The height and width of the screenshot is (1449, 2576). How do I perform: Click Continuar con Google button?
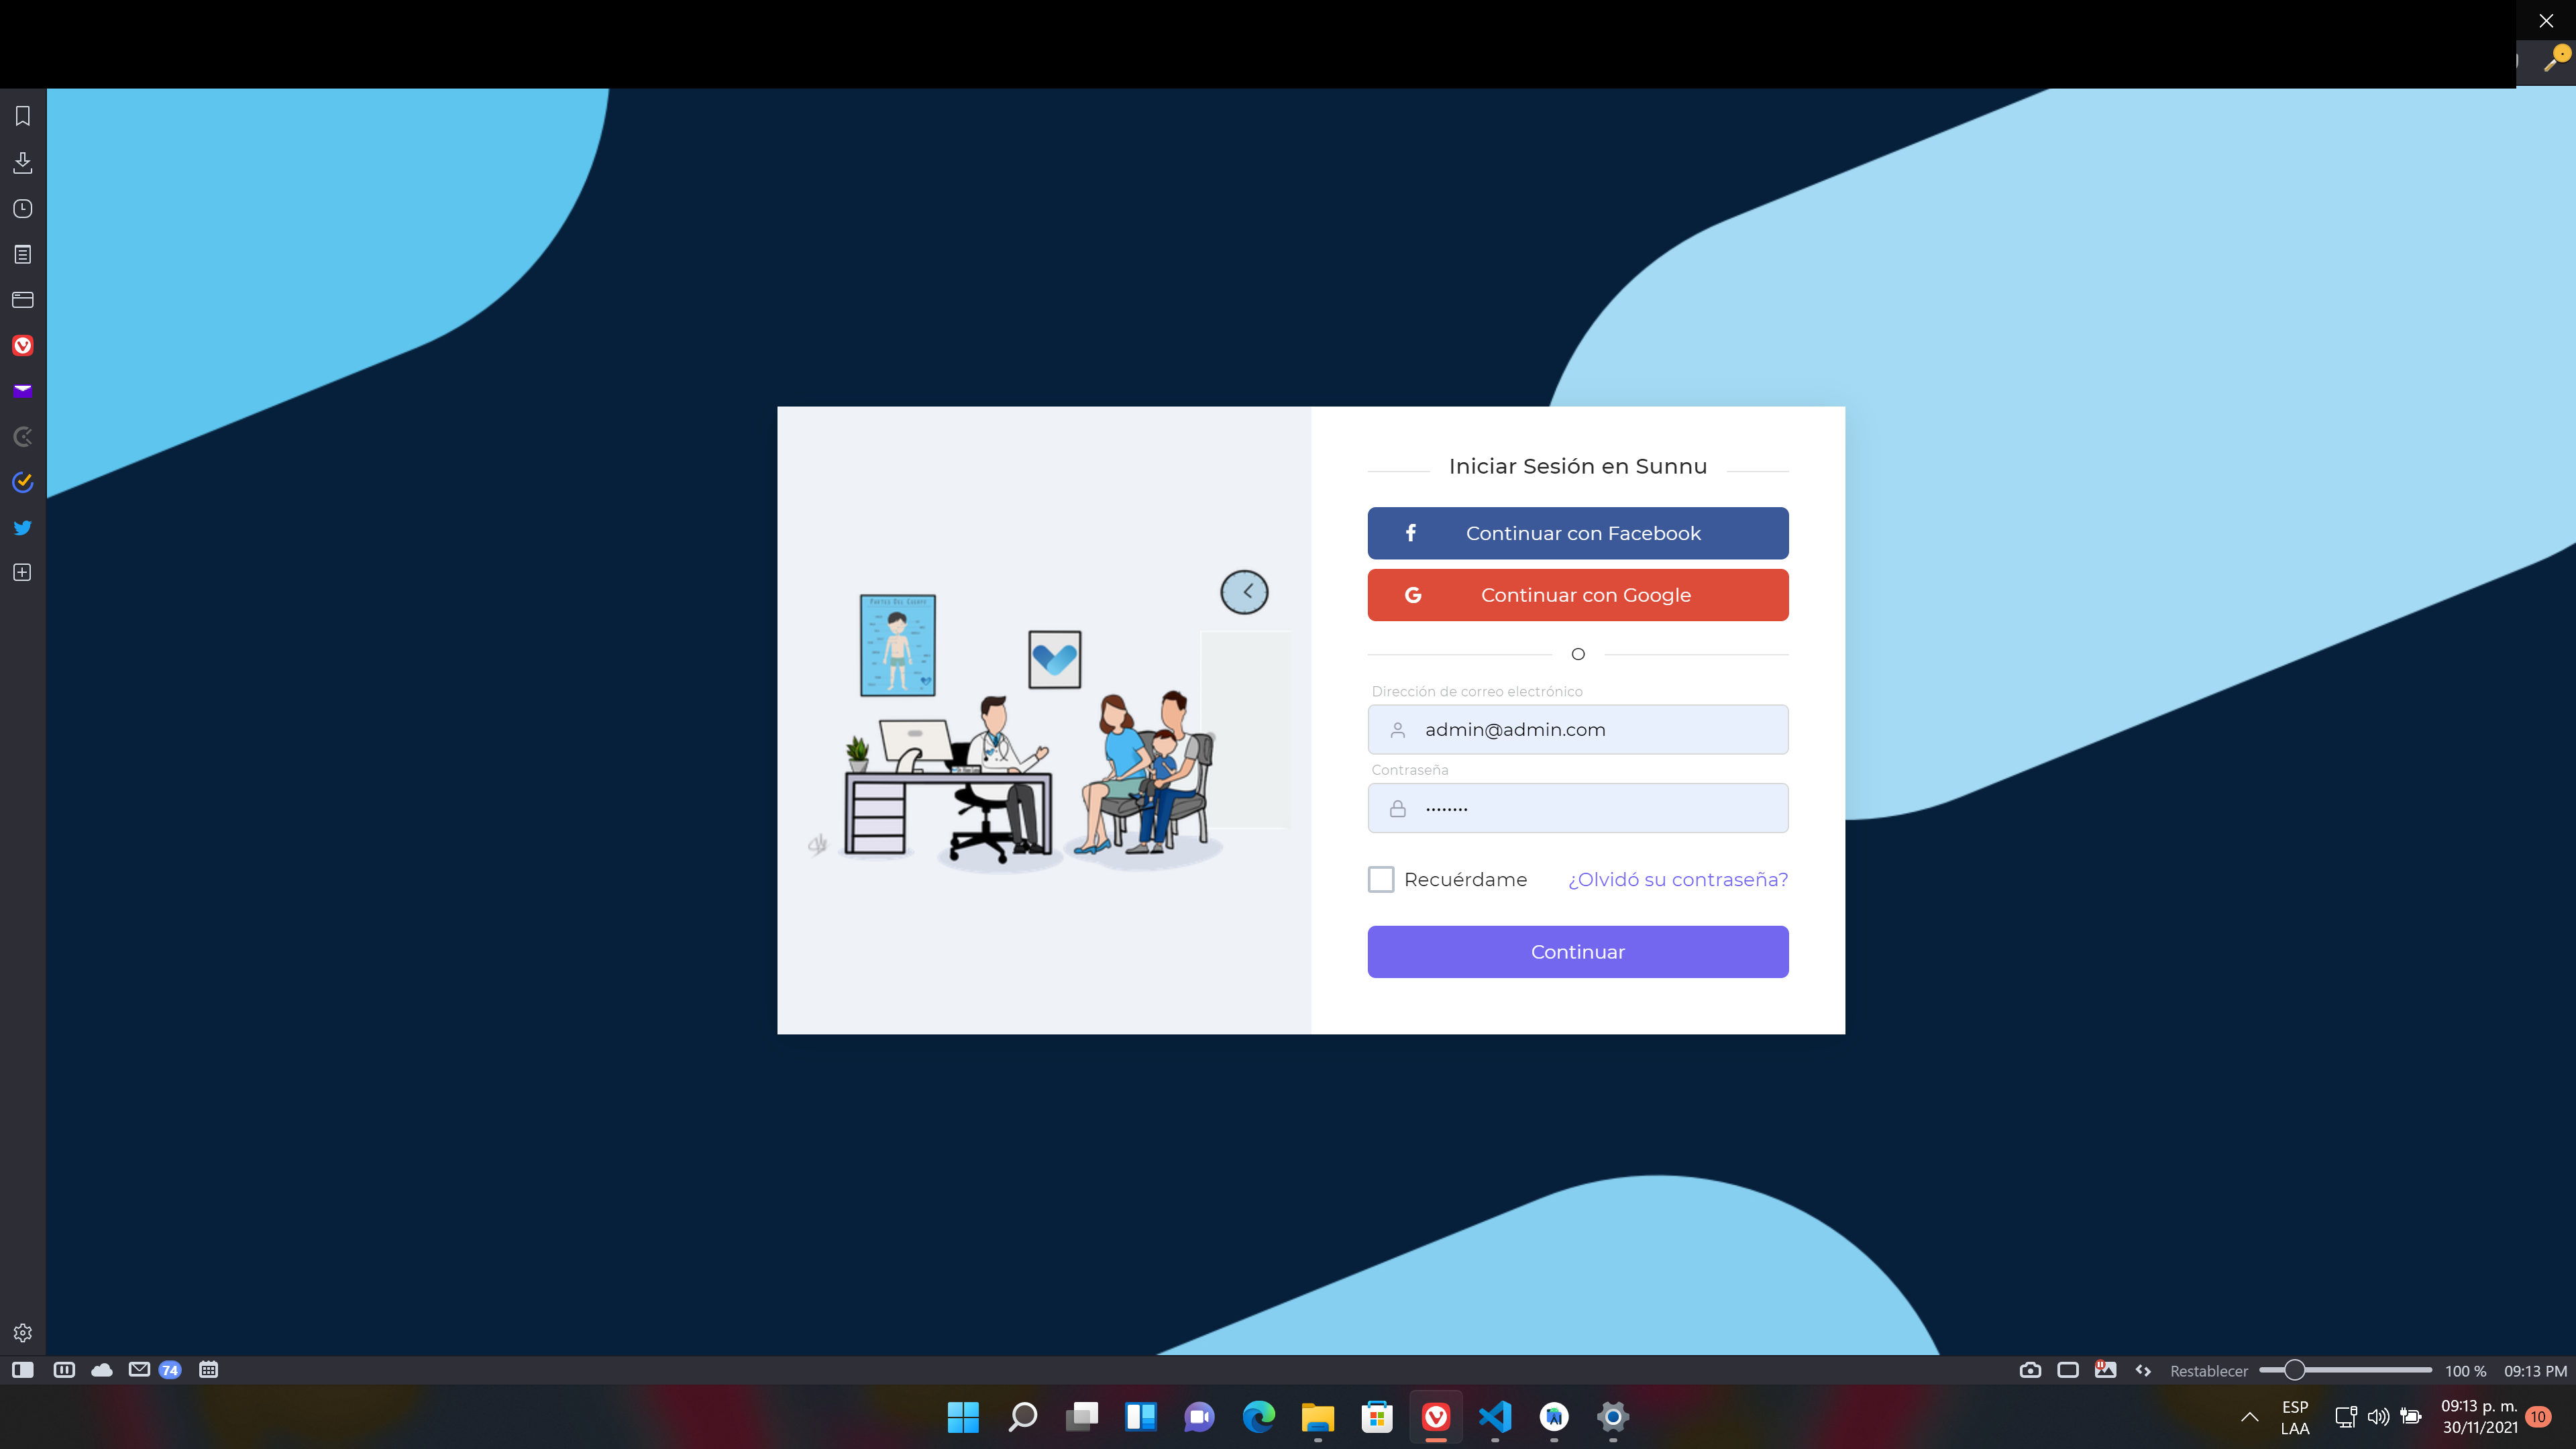(1577, 595)
